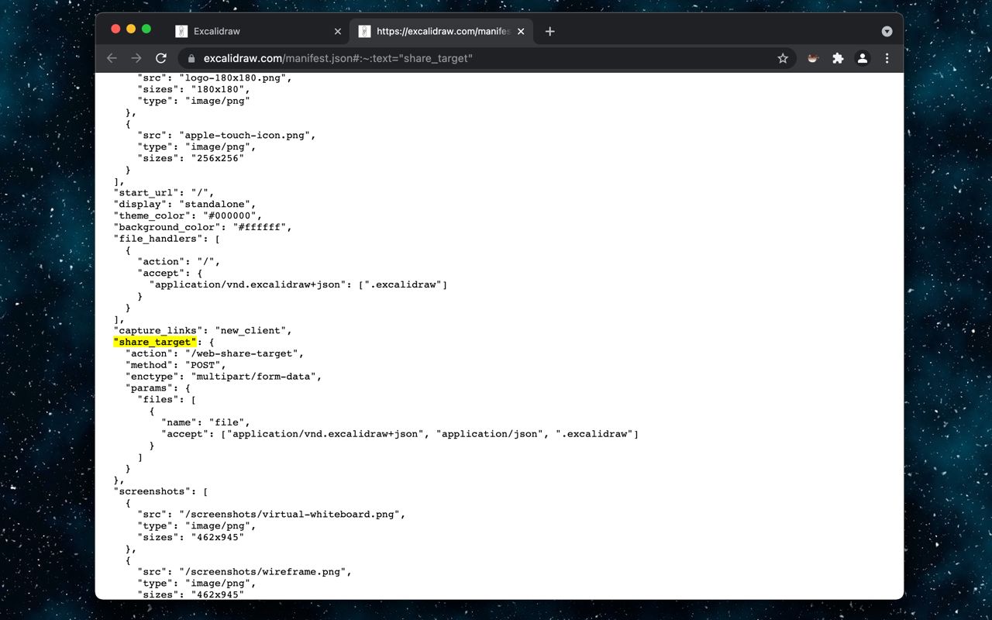The image size is (992, 620).
Task: Click the highlighted "share_target" text
Action: (154, 342)
